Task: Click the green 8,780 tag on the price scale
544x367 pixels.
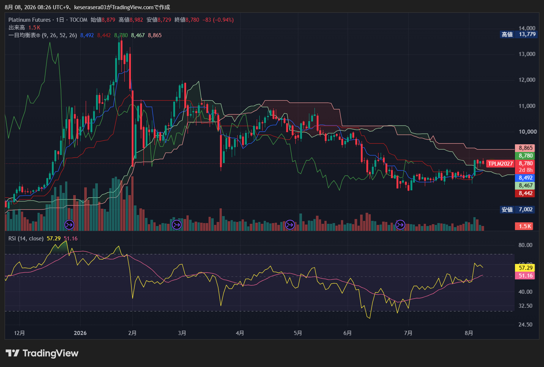Action: coord(526,156)
